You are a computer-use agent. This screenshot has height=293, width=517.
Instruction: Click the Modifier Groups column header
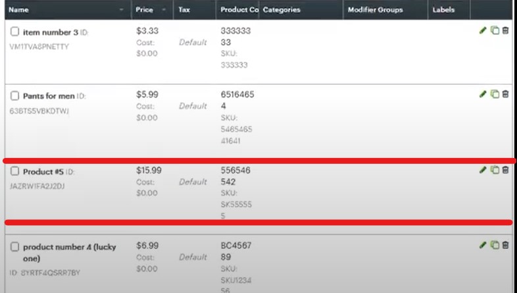pyautogui.click(x=375, y=10)
